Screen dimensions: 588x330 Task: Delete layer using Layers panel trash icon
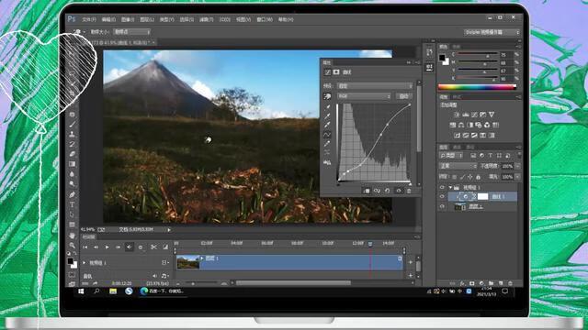click(x=510, y=283)
